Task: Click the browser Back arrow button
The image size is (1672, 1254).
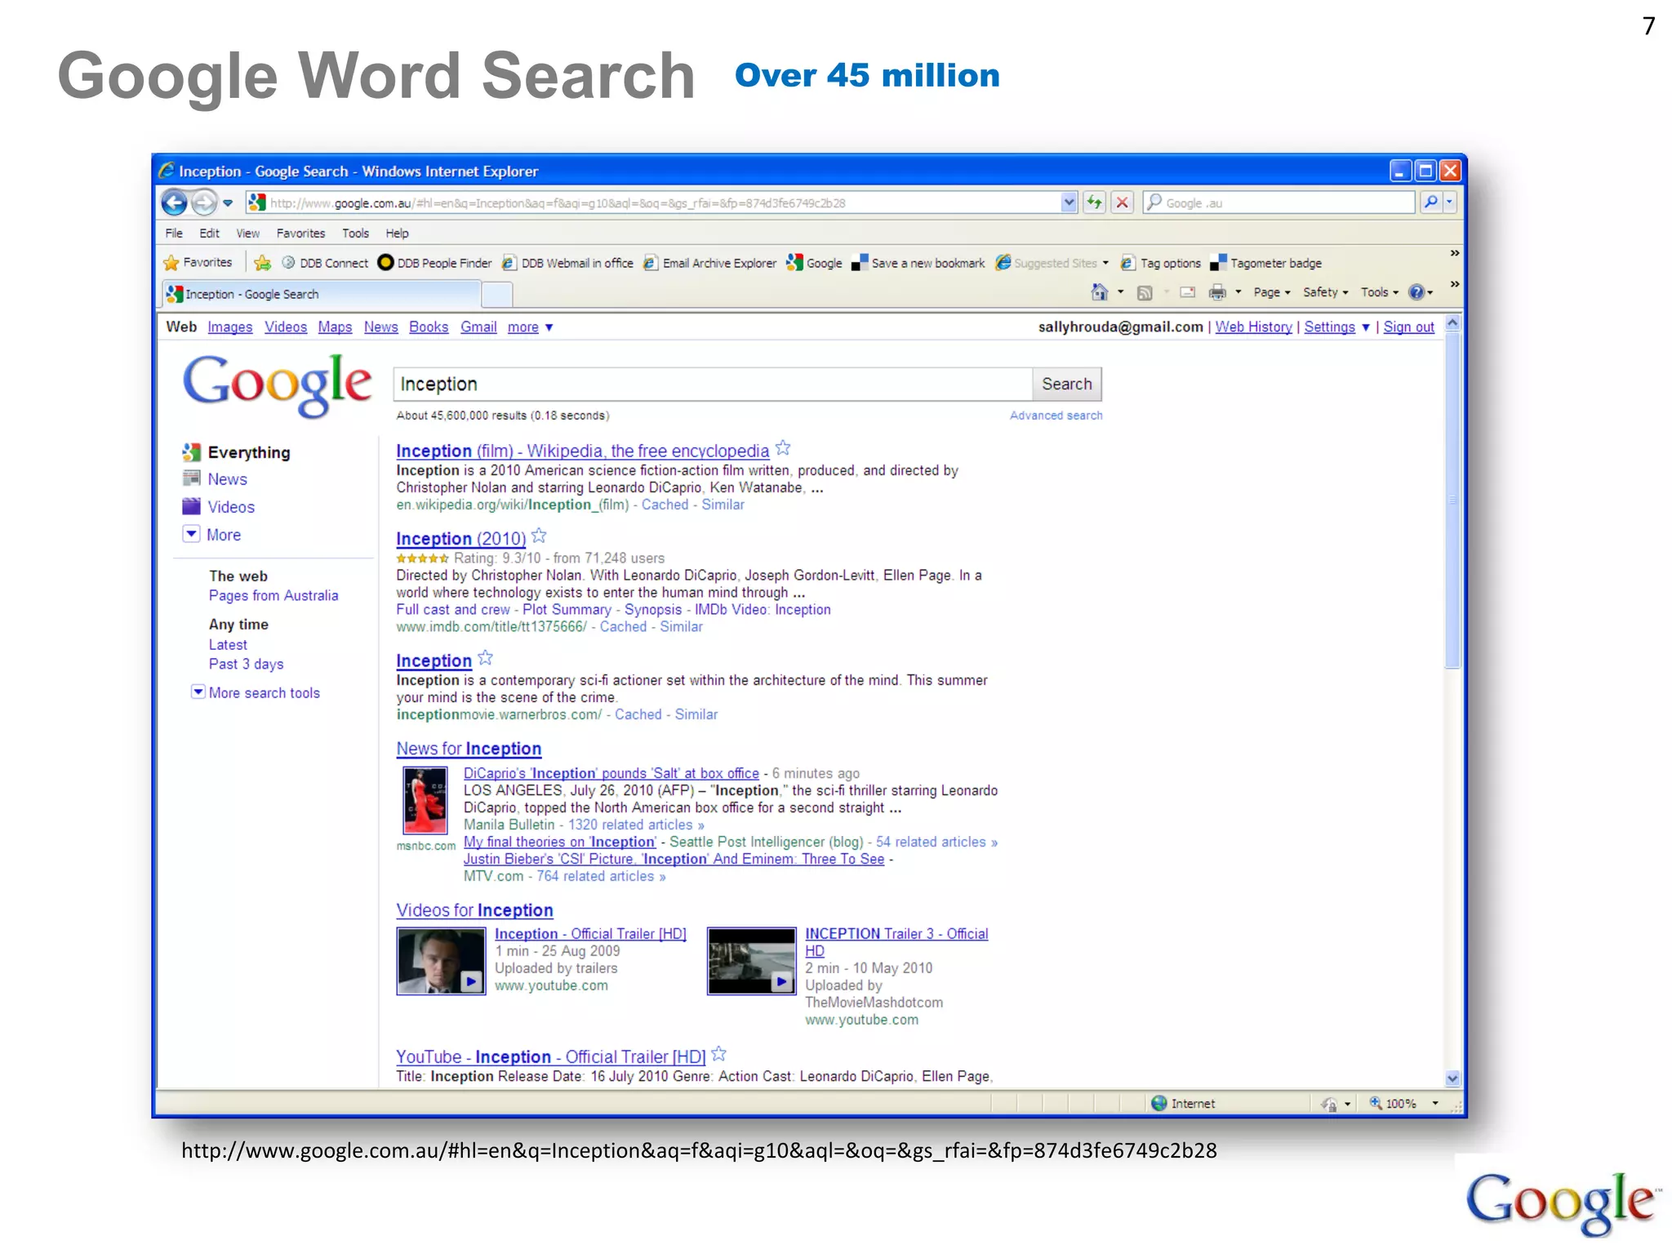Action: pyautogui.click(x=174, y=202)
